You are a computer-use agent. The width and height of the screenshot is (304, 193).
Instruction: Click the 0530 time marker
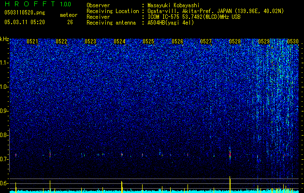[x=293, y=41]
